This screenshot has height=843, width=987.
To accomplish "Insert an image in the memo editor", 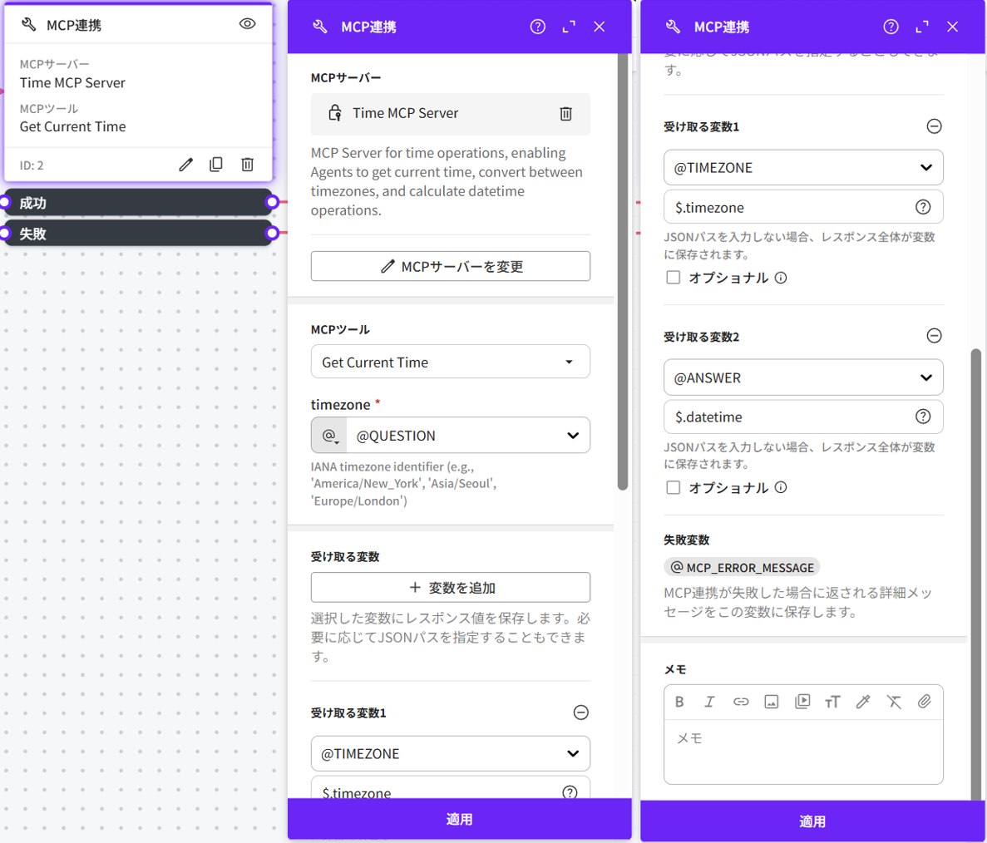I will point(771,702).
